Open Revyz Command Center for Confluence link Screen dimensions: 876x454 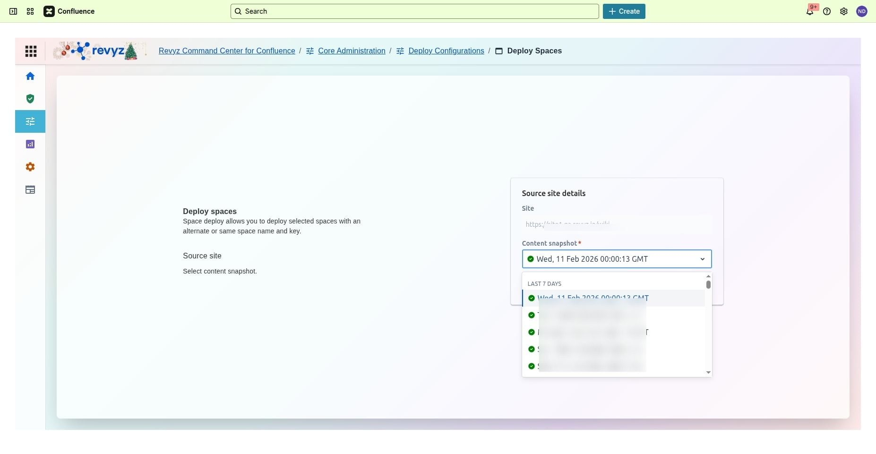pos(227,51)
